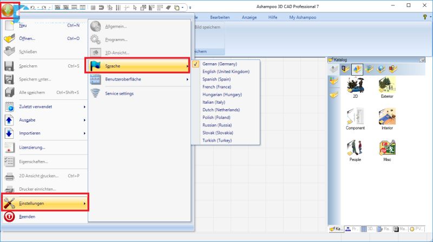Switch to the PV panel tab

point(416,229)
